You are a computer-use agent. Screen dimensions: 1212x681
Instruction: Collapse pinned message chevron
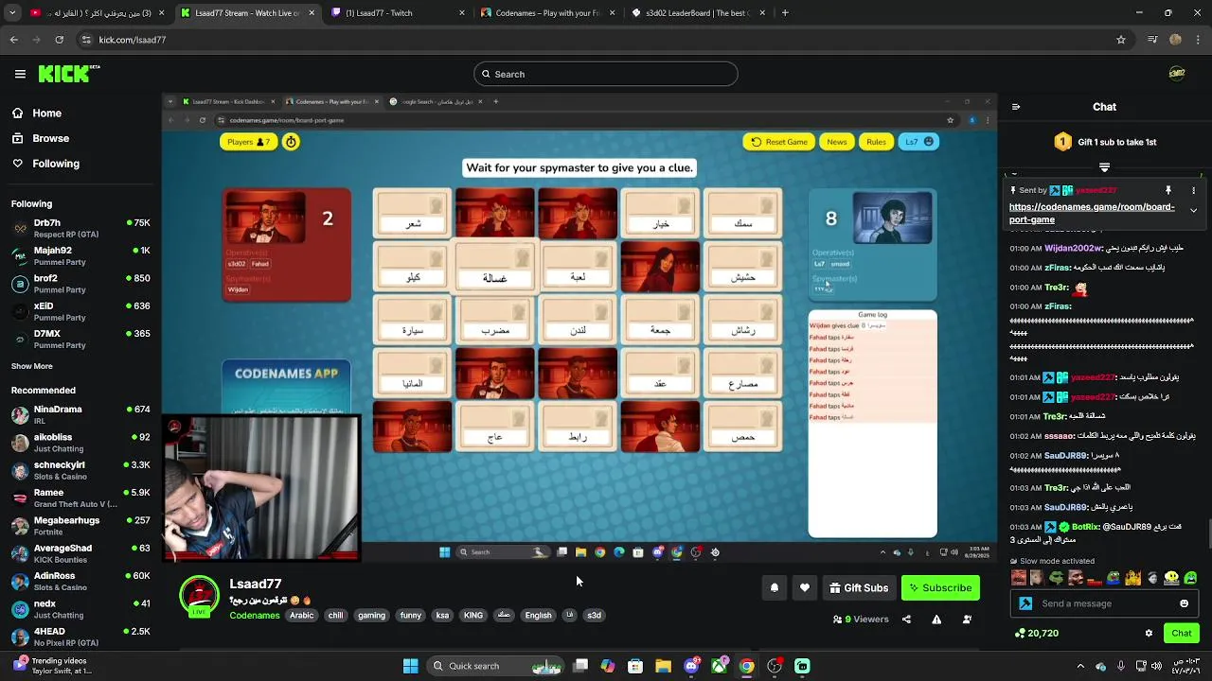point(1193,211)
